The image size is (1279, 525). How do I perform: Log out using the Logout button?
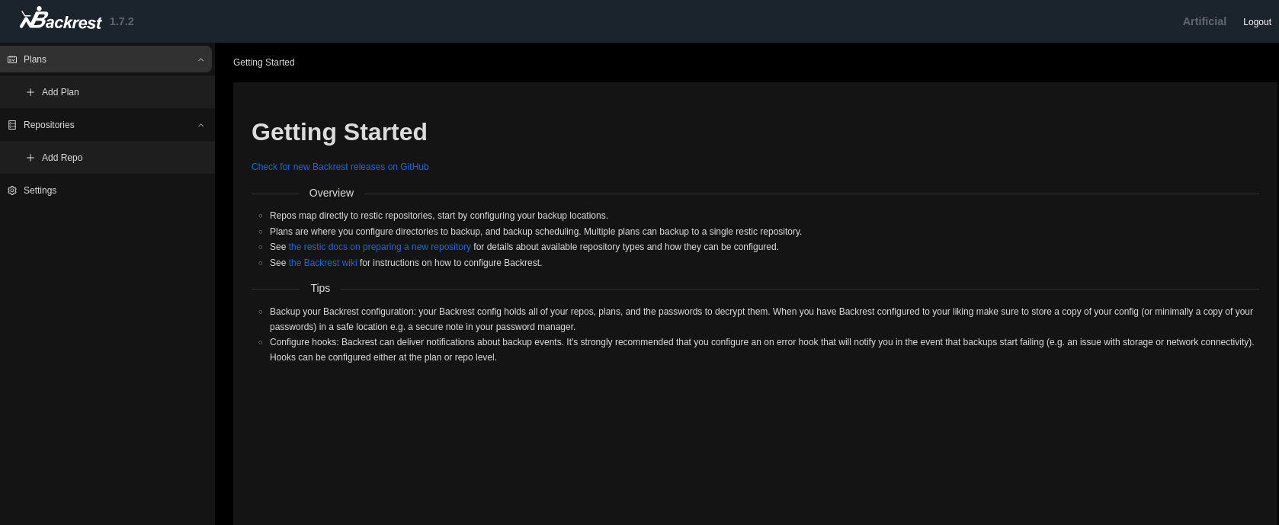click(1256, 22)
